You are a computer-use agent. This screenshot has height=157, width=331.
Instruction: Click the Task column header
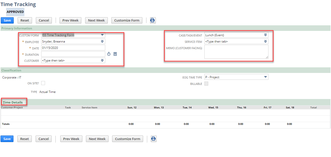tap(68, 108)
